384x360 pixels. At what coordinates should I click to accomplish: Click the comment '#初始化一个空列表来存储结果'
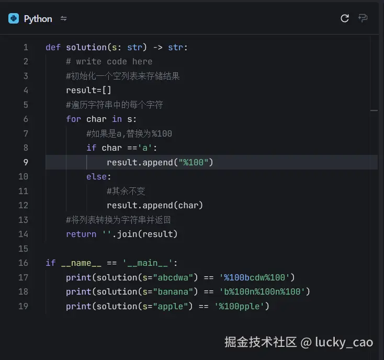(123, 76)
